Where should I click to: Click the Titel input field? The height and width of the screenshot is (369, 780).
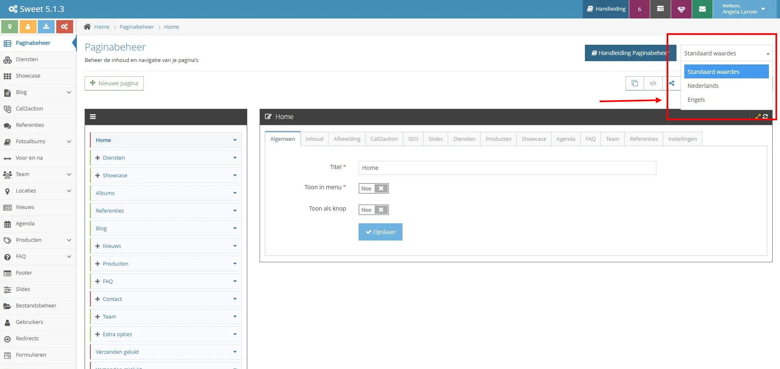tap(507, 168)
